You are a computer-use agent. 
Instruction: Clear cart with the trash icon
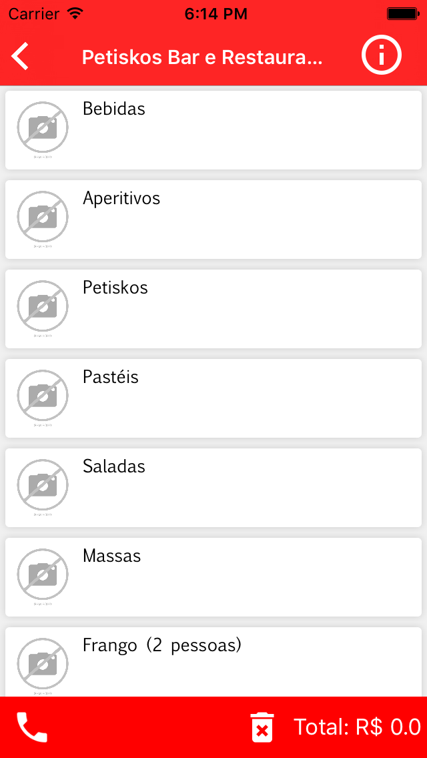click(262, 727)
